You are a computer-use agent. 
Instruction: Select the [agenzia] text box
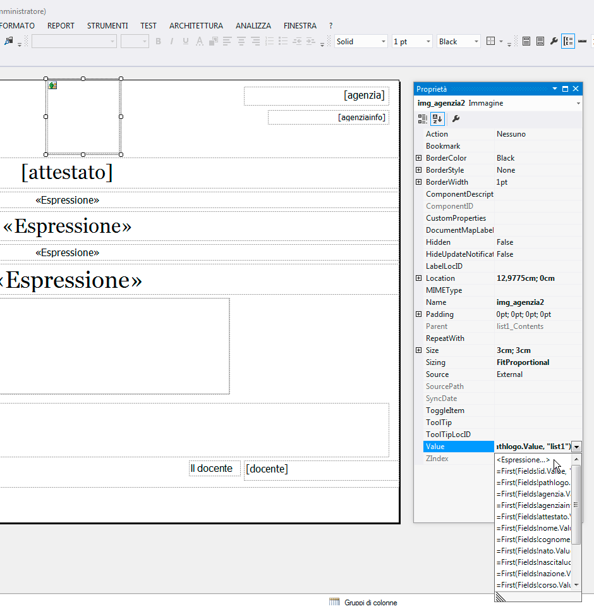click(x=317, y=96)
